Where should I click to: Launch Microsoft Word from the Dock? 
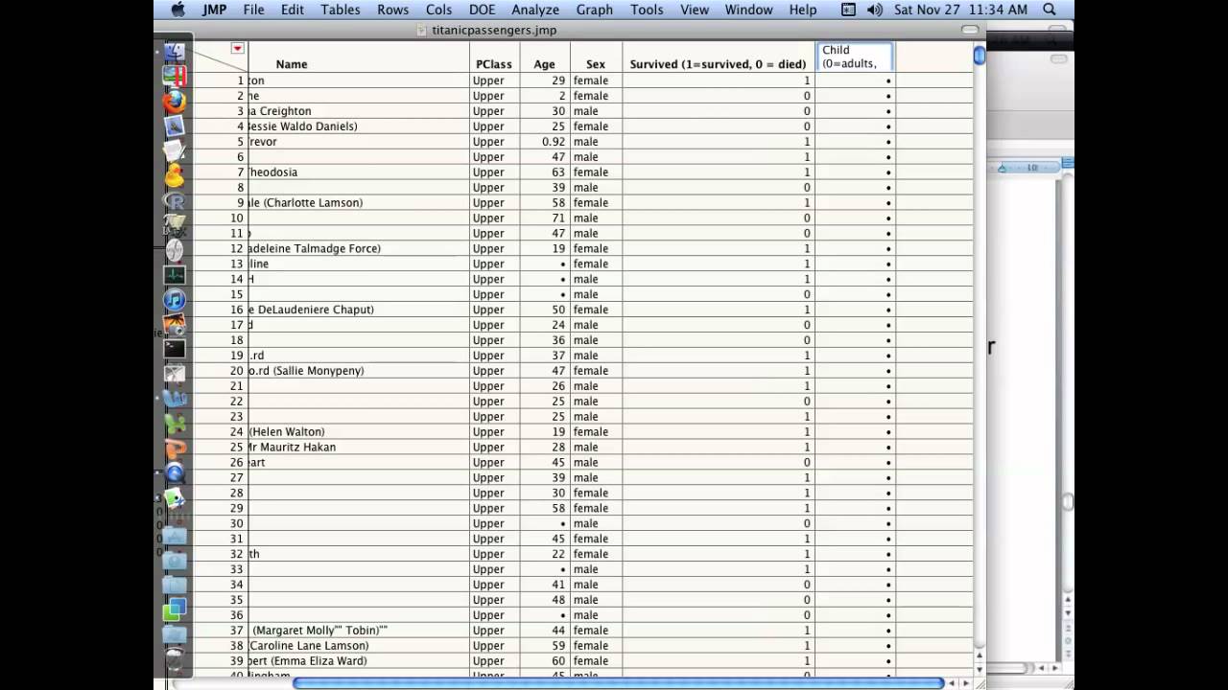pos(174,399)
